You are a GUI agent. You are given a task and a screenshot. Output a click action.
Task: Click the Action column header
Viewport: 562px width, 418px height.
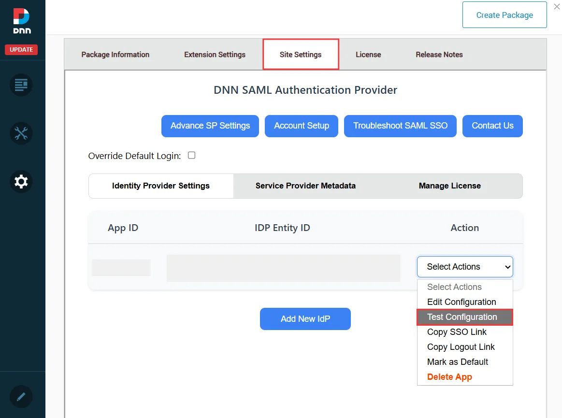(464, 228)
